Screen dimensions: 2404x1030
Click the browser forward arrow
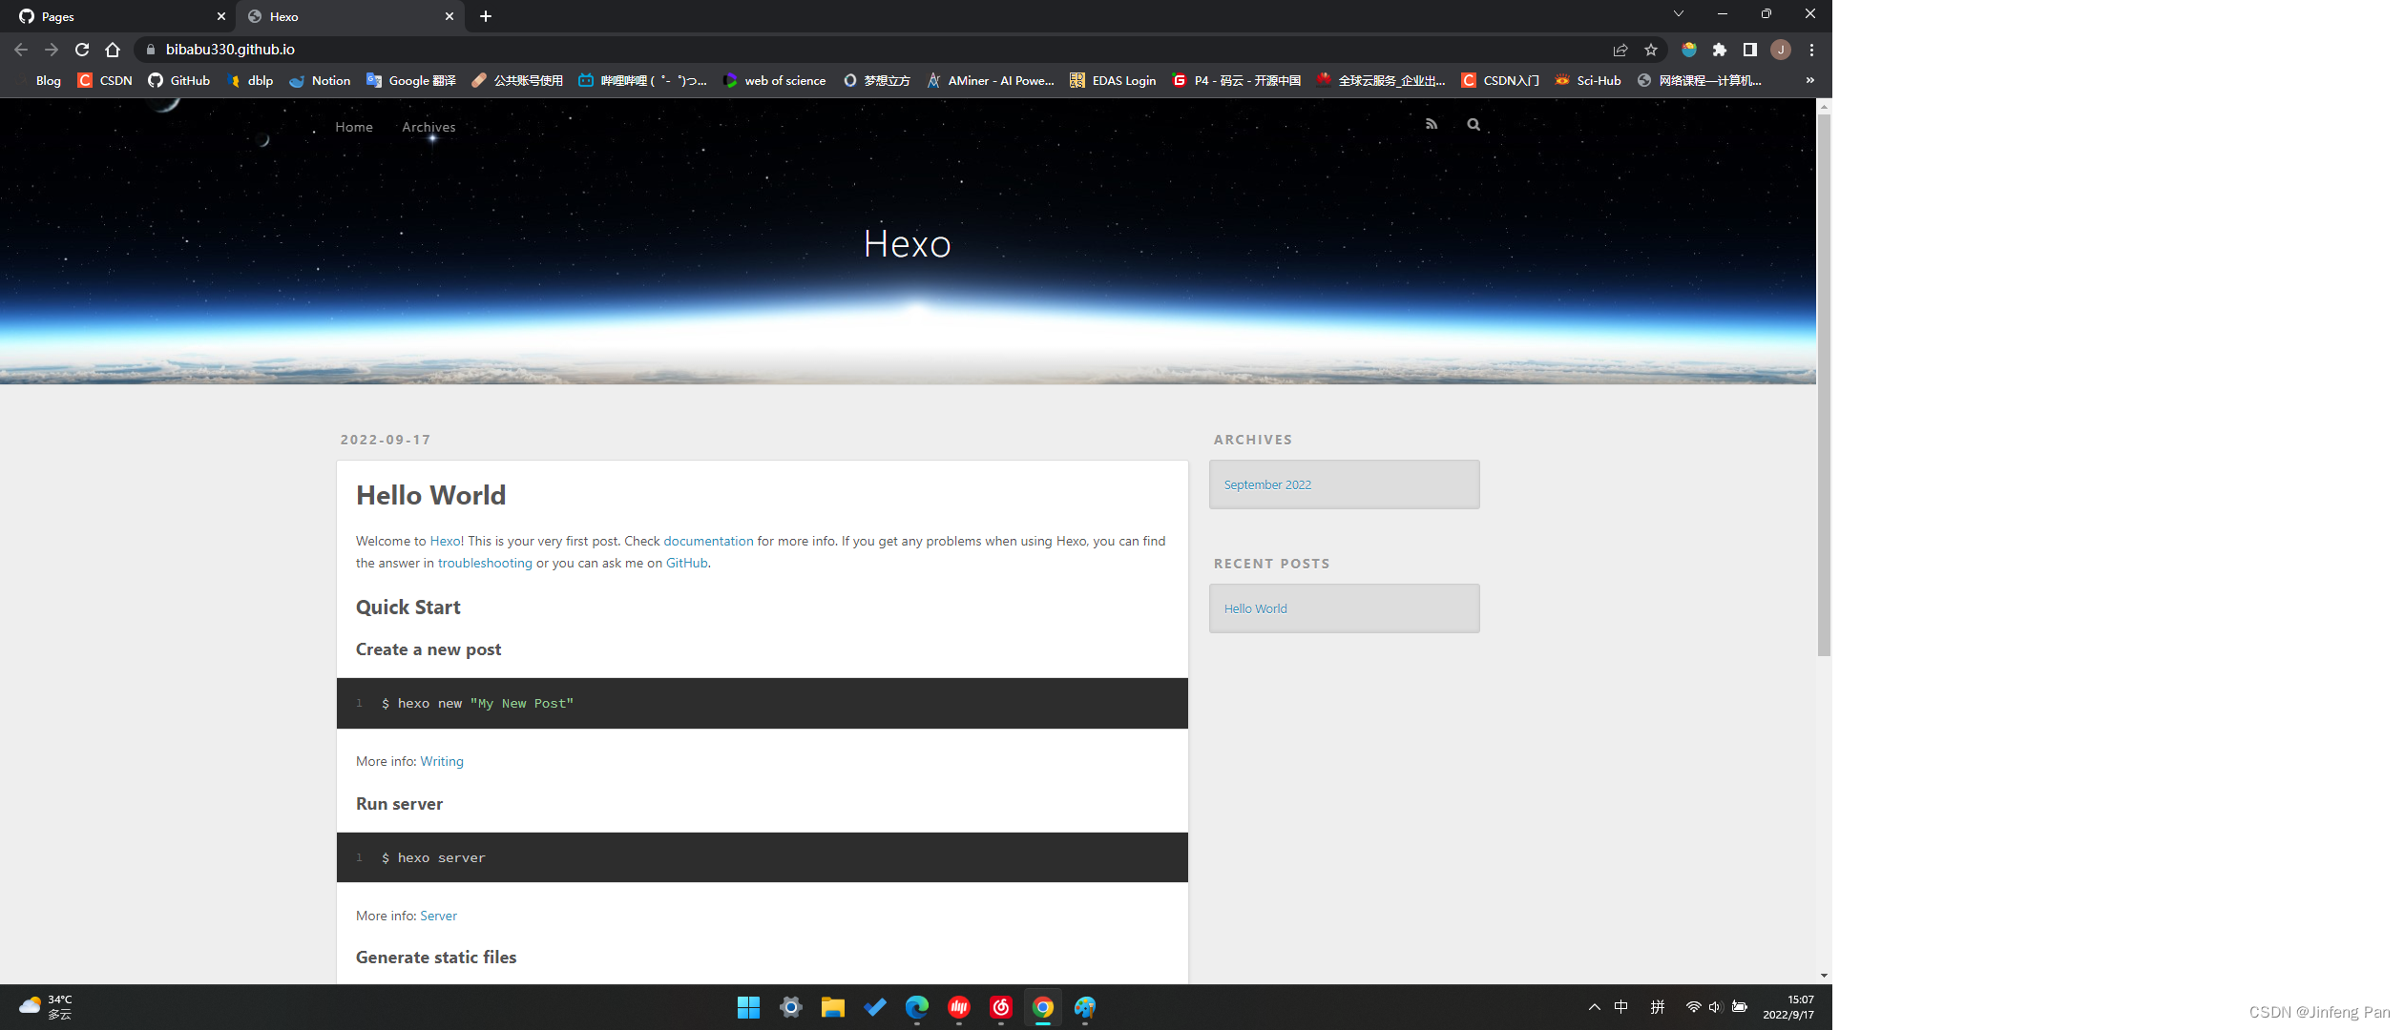[x=52, y=50]
